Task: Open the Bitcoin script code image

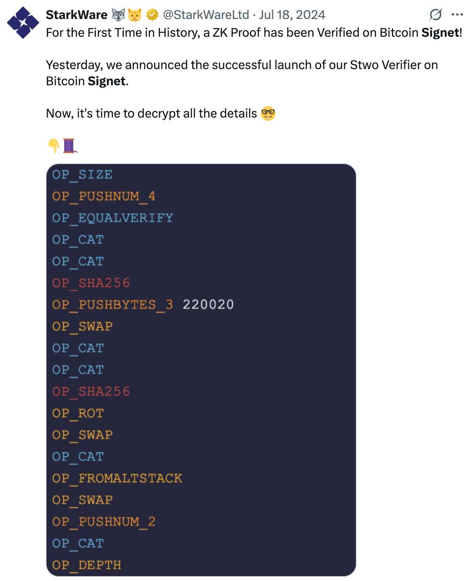Action: tap(201, 370)
